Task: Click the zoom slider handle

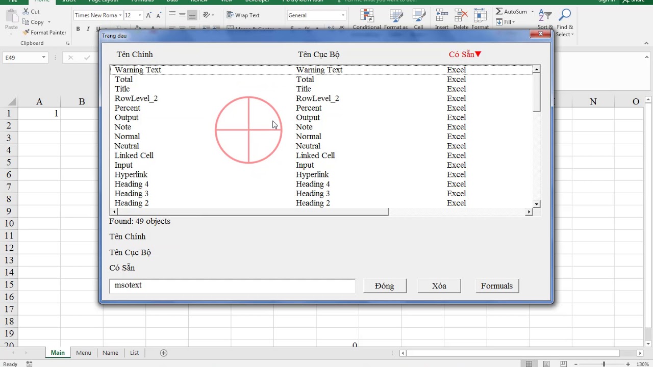Action: coord(604,364)
